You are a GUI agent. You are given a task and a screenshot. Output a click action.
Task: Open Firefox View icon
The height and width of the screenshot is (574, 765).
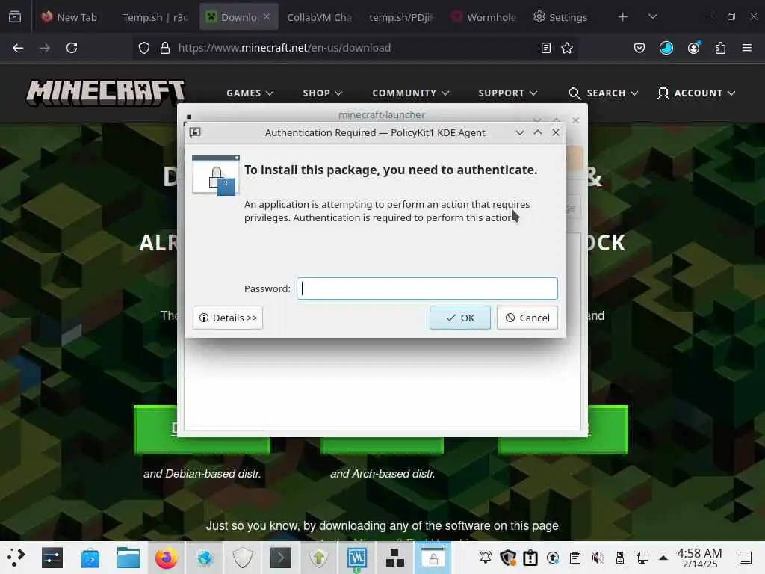point(15,17)
